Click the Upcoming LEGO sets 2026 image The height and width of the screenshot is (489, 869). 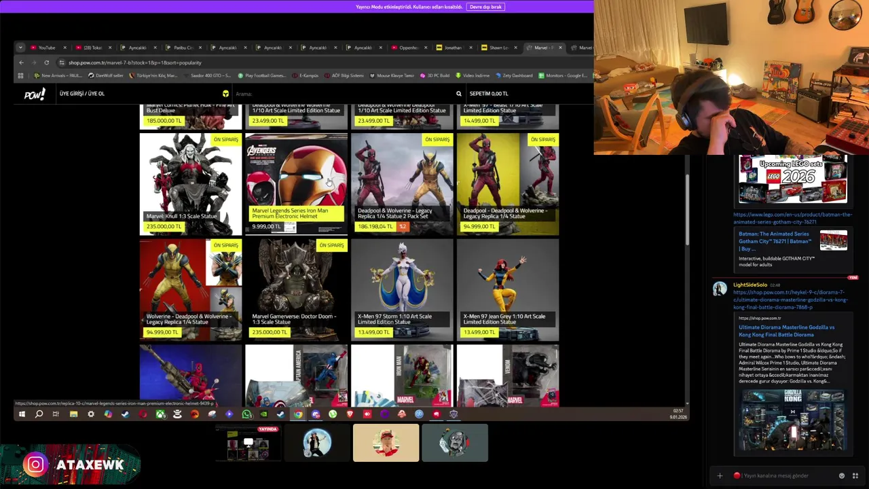(x=793, y=179)
